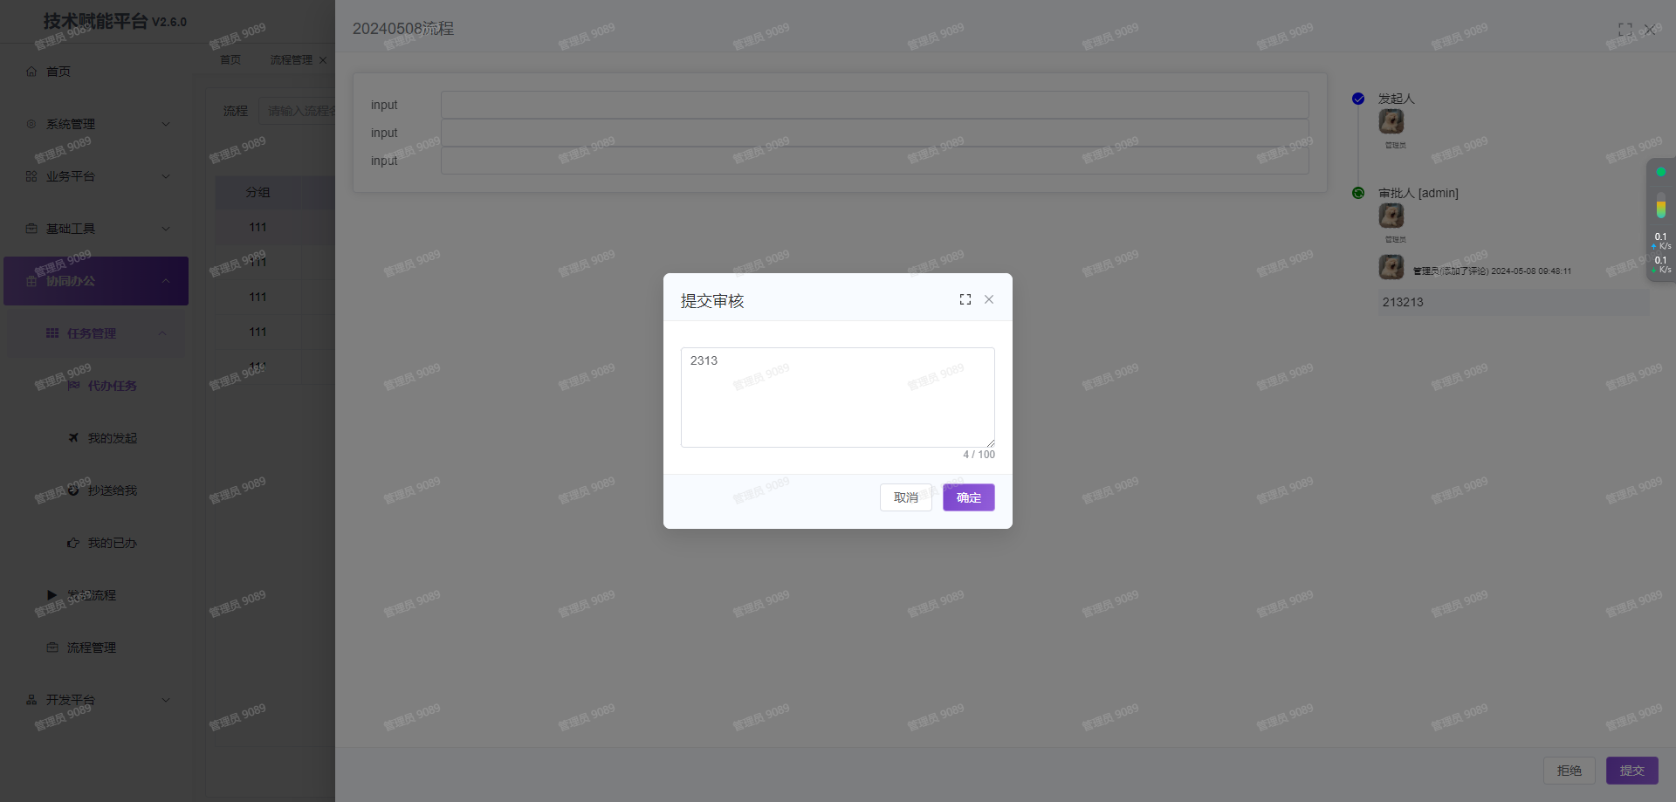
Task: Click the 业务平台 grid icon
Action: point(30,176)
